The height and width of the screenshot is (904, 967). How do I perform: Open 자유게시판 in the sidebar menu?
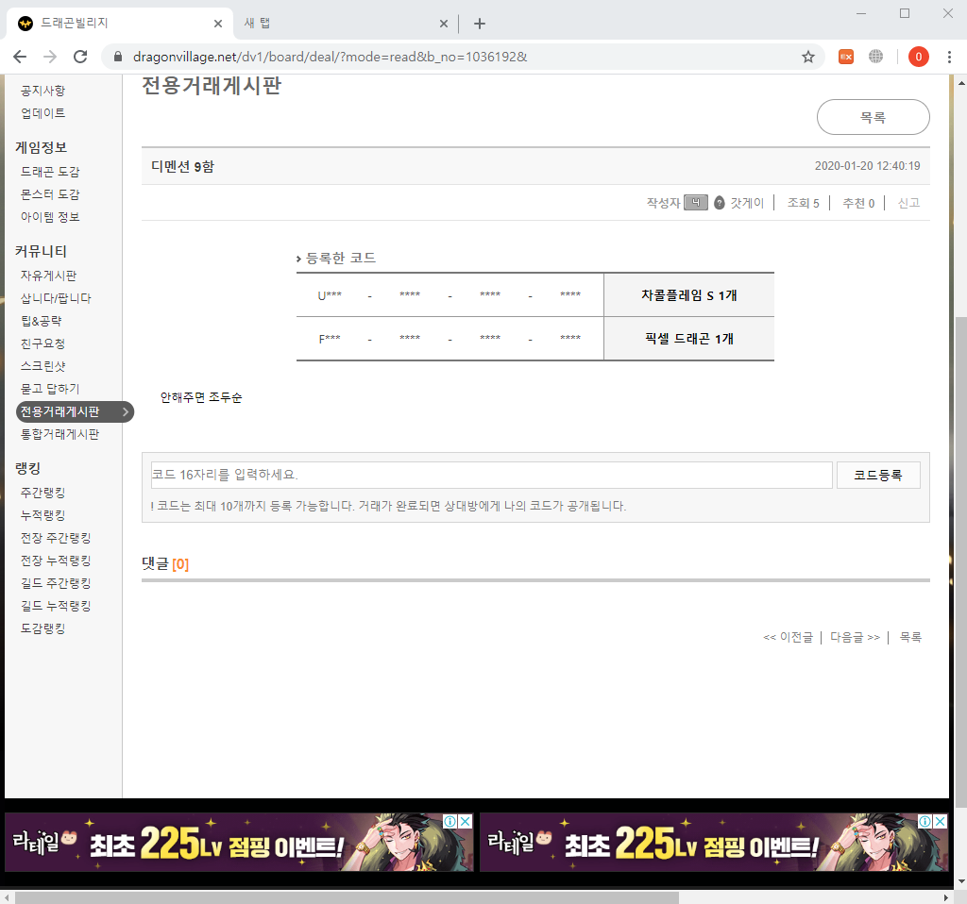tap(48, 276)
